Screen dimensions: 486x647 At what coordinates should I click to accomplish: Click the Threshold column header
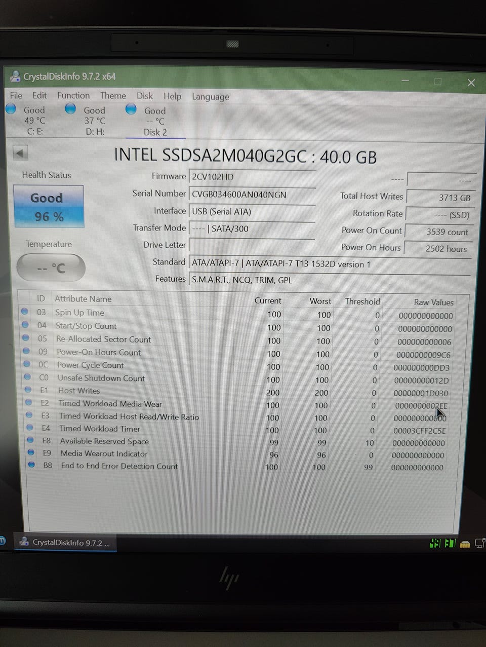click(x=362, y=301)
